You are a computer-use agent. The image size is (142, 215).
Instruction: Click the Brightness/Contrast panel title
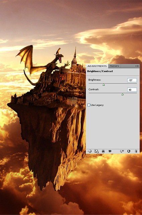[100, 71]
